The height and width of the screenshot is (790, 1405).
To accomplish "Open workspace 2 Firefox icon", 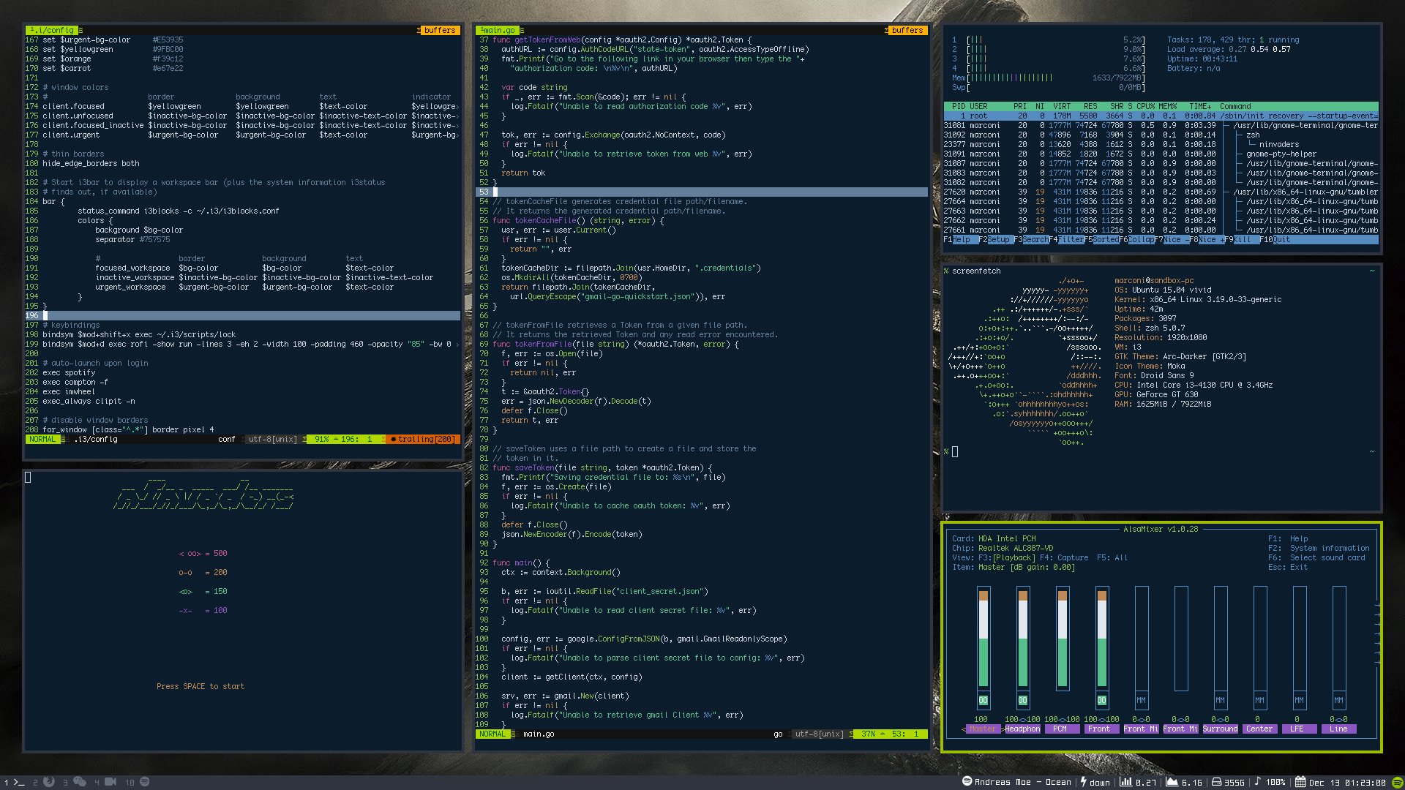I will (x=48, y=782).
